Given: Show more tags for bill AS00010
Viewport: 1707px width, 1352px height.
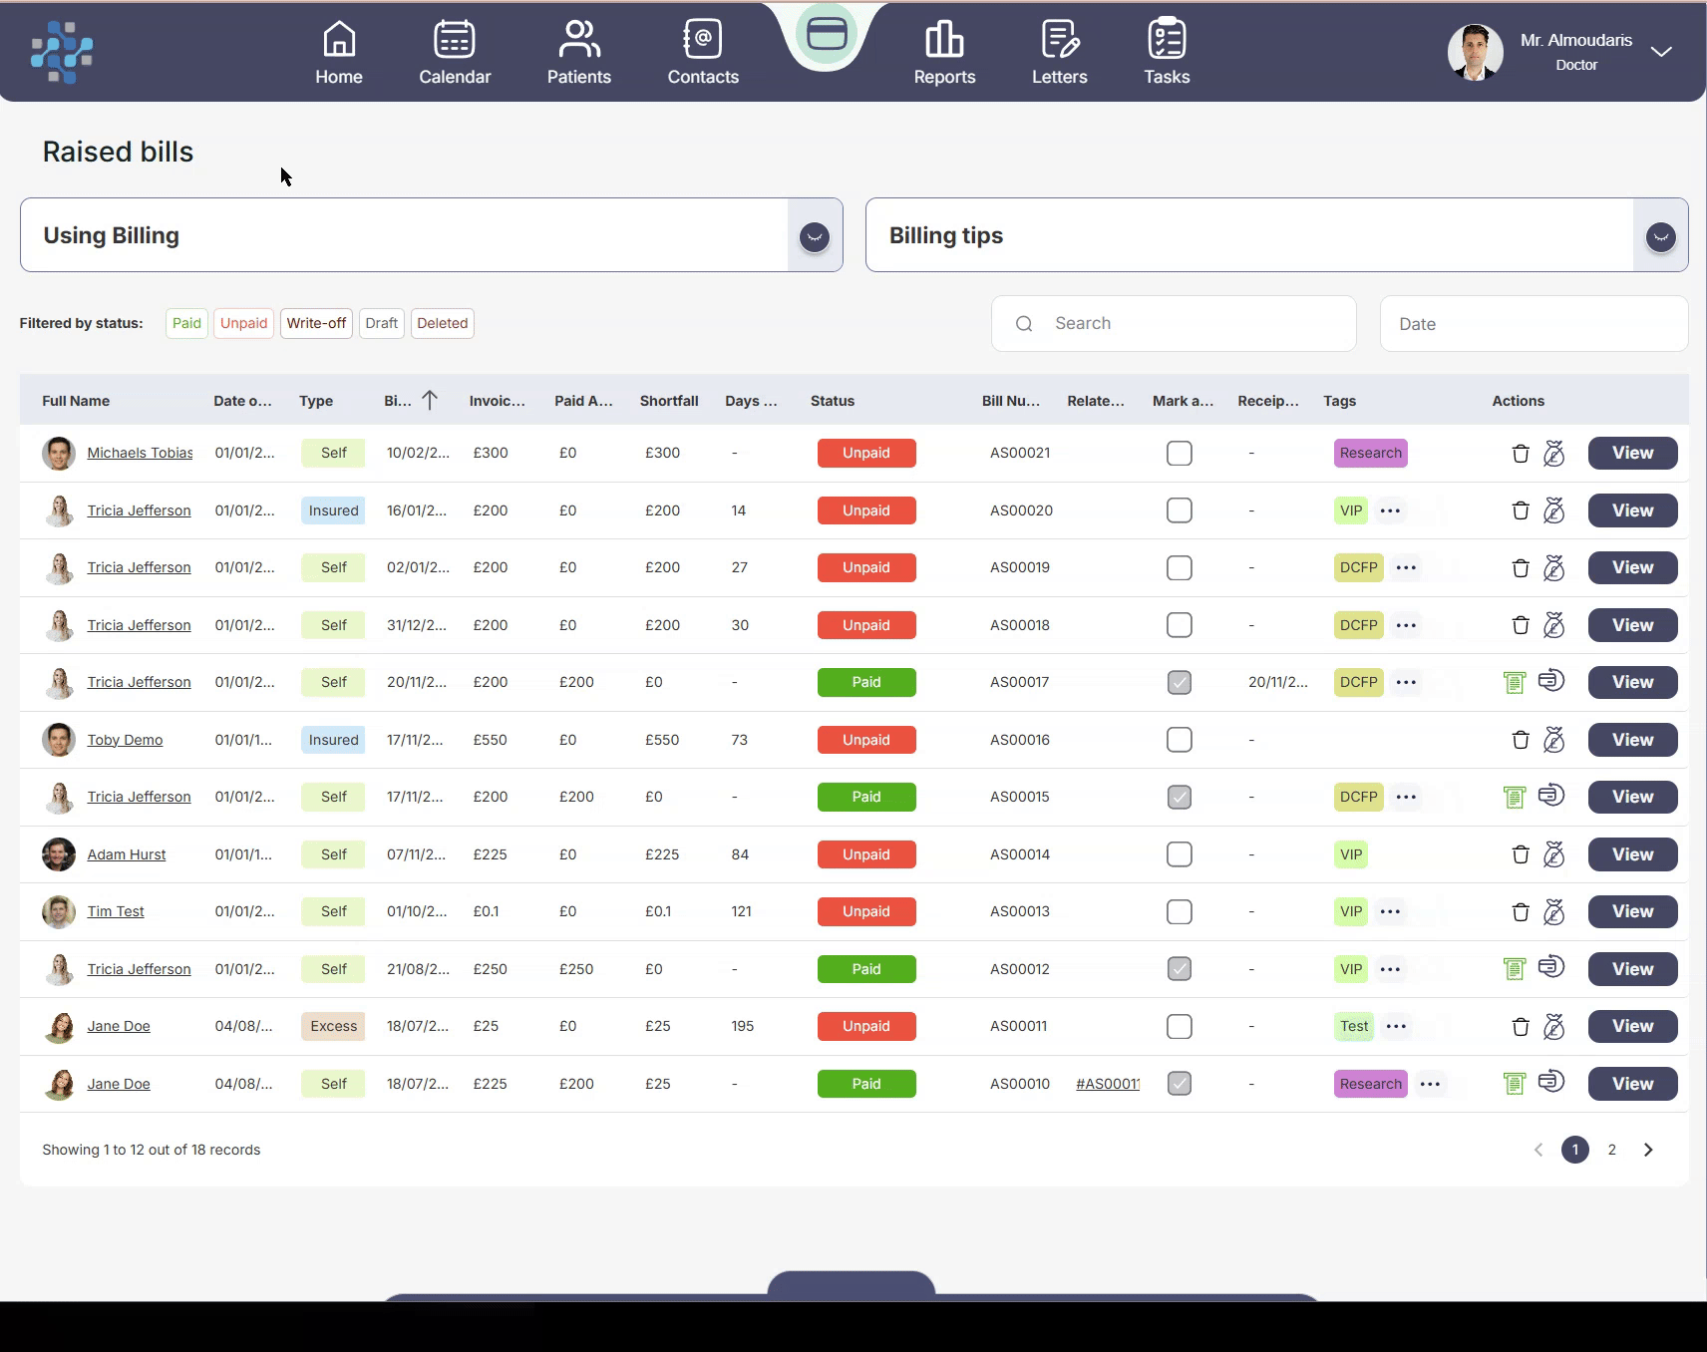Looking at the screenshot, I should 1430,1084.
